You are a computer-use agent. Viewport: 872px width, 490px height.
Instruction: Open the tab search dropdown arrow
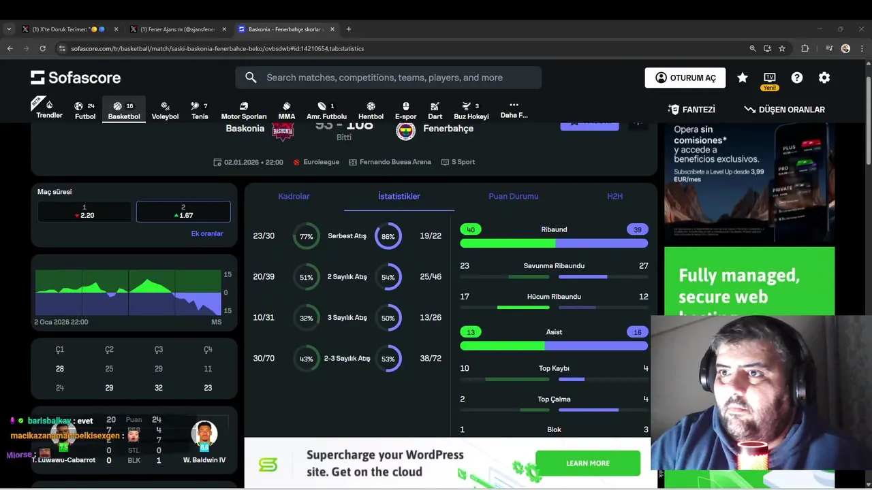pyautogui.click(x=9, y=29)
